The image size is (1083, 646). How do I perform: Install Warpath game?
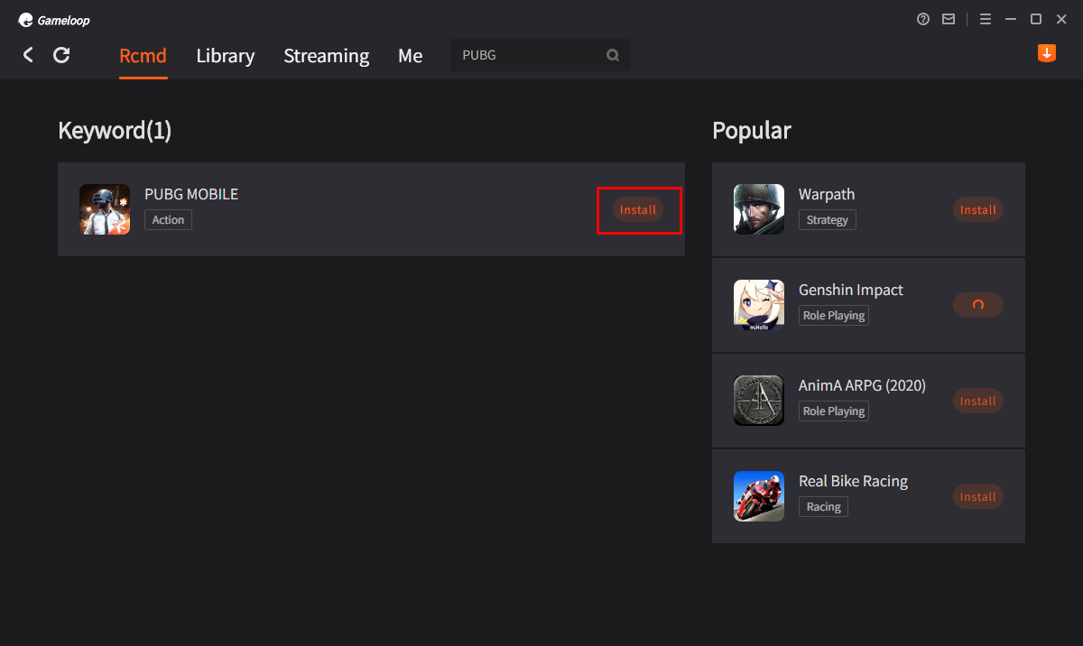[x=977, y=209]
